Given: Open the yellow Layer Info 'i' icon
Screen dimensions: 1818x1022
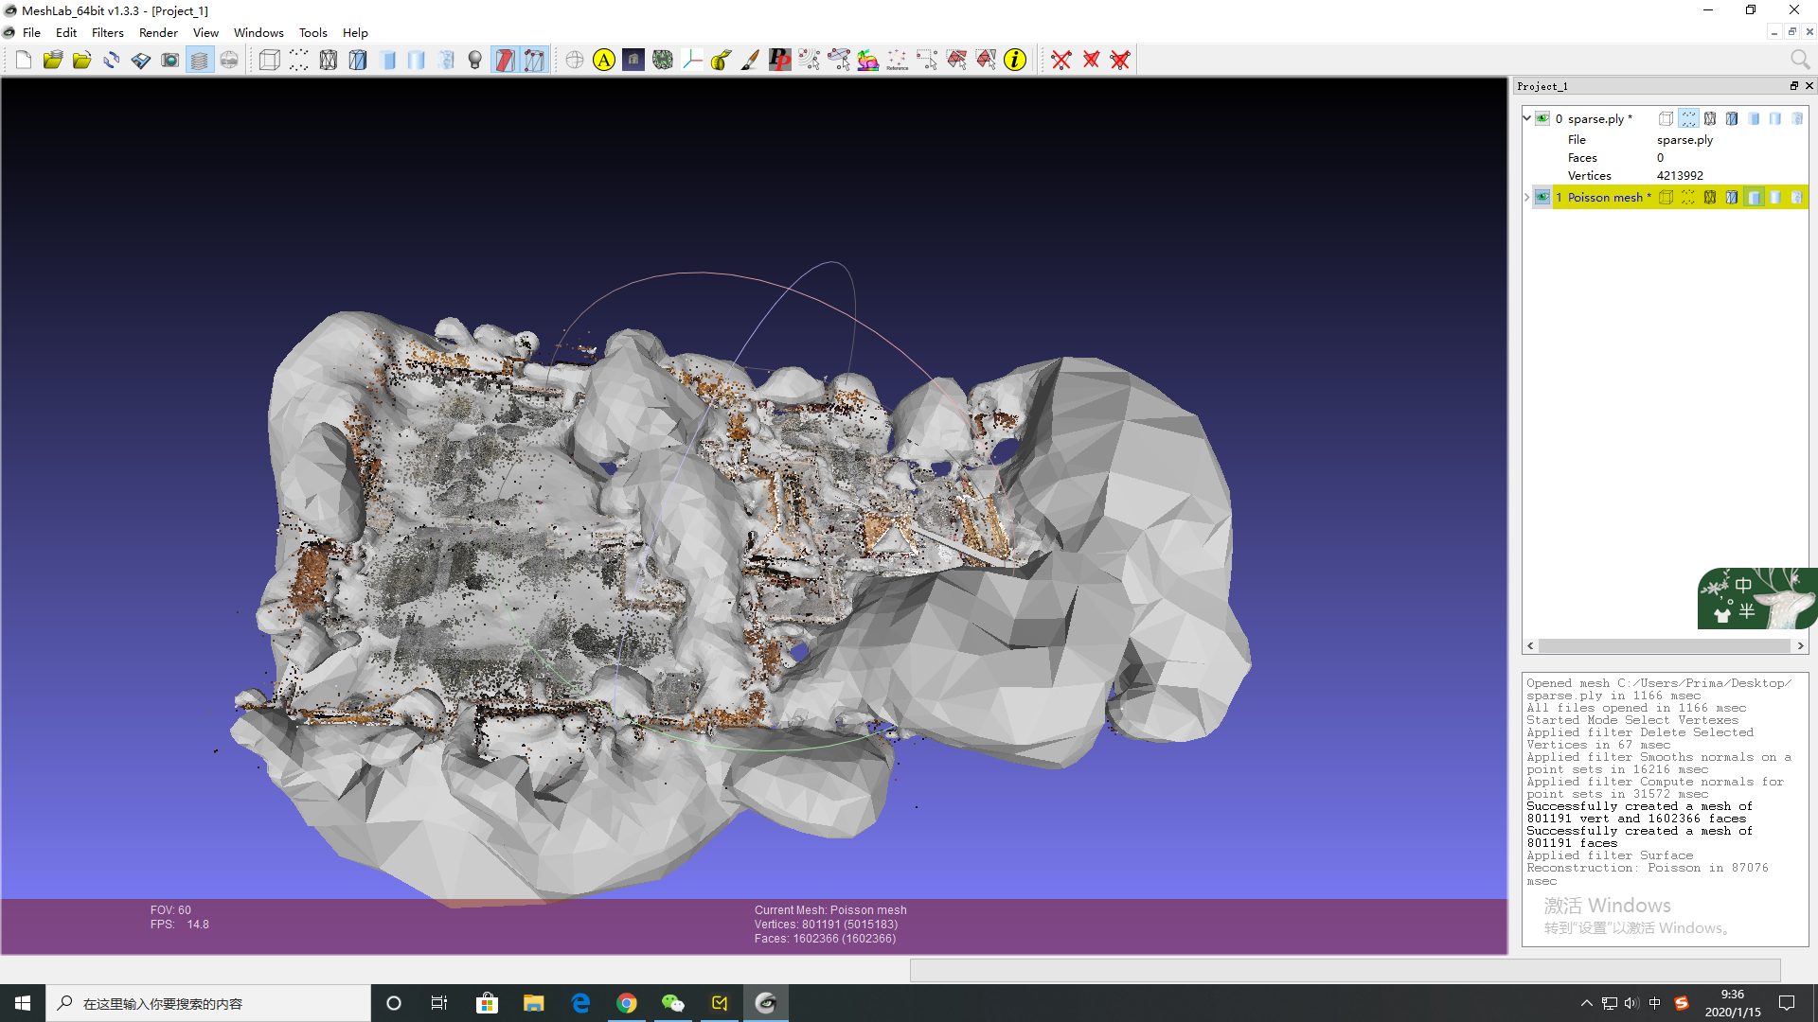Looking at the screenshot, I should click(1015, 61).
